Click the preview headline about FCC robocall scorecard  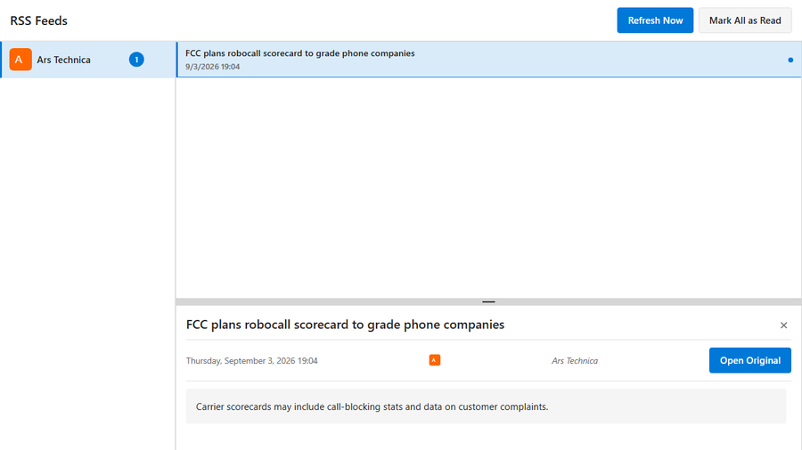tap(345, 325)
